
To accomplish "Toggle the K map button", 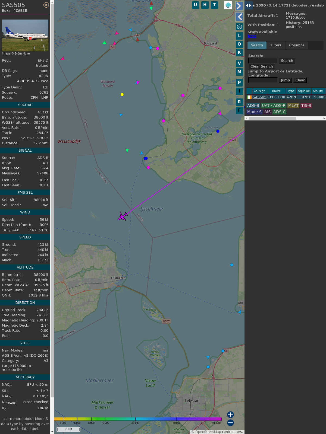I will pos(239,53).
